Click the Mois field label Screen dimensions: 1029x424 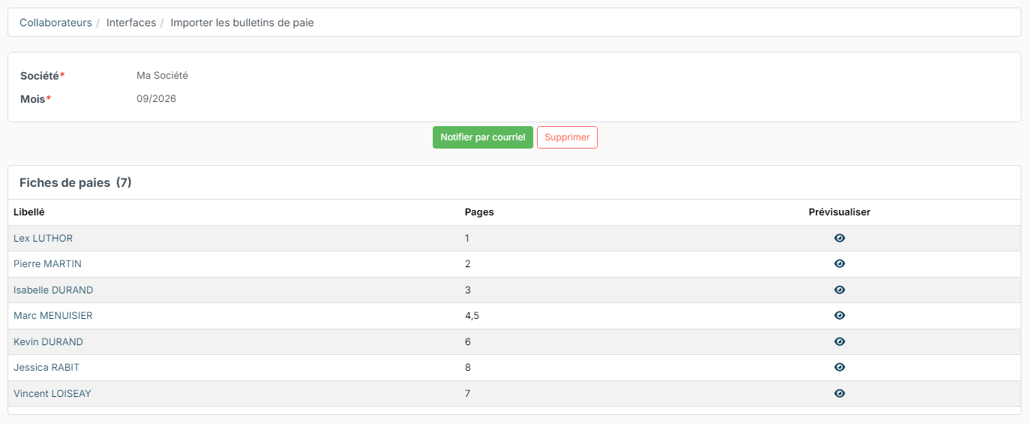(35, 99)
